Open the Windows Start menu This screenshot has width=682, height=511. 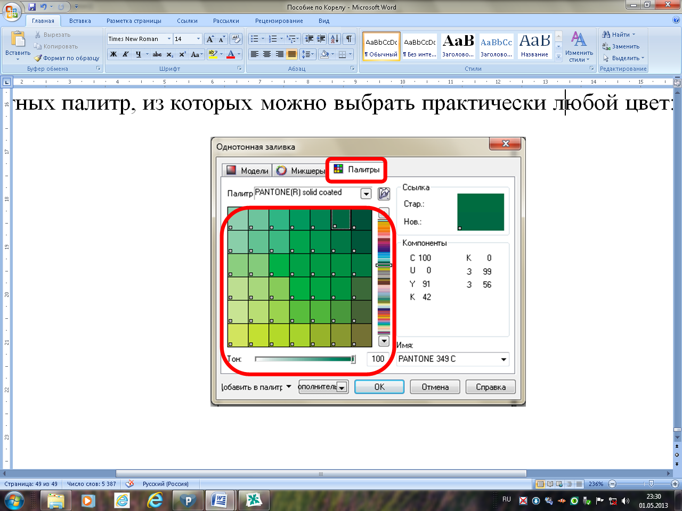(x=14, y=501)
